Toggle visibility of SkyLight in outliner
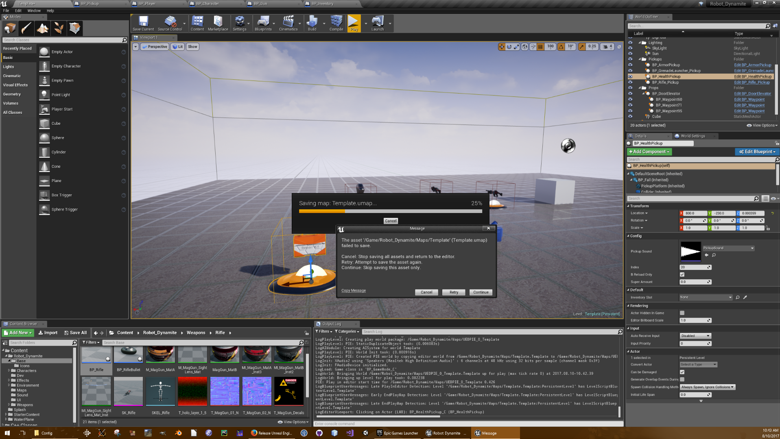The height and width of the screenshot is (439, 780). pos(630,48)
